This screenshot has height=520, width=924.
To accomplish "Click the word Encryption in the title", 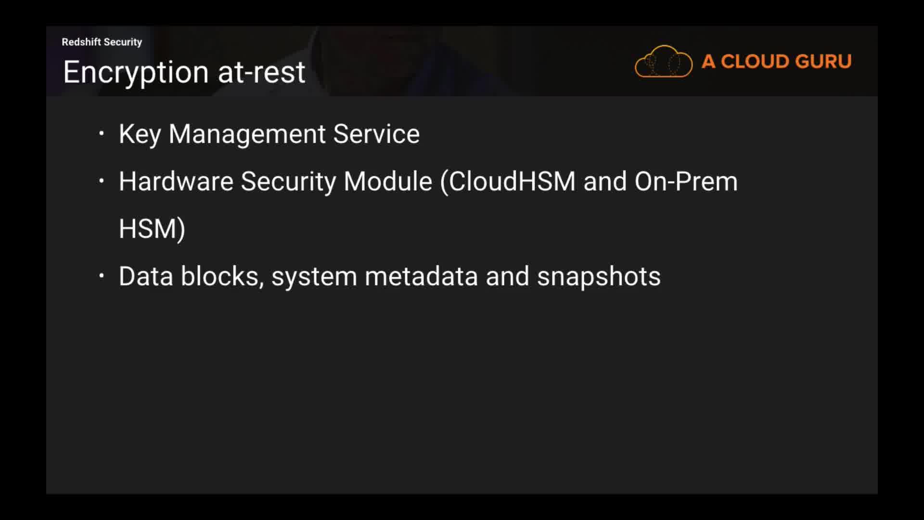I will 136,72.
